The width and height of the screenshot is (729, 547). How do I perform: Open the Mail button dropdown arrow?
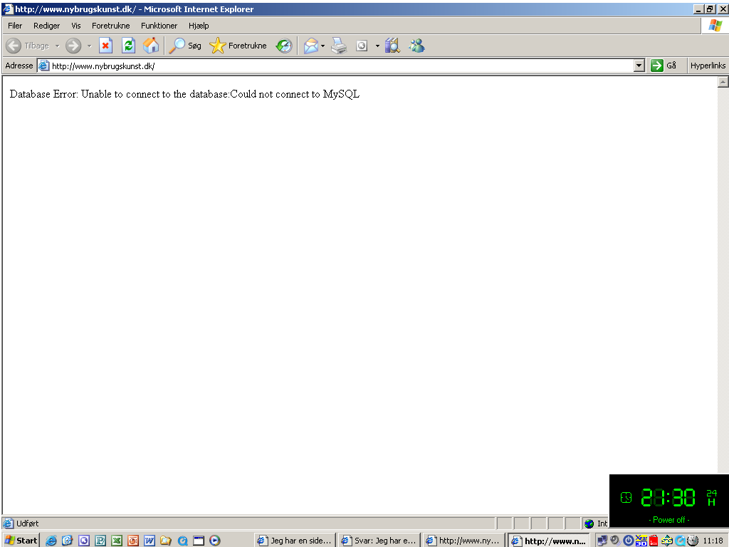(x=322, y=46)
